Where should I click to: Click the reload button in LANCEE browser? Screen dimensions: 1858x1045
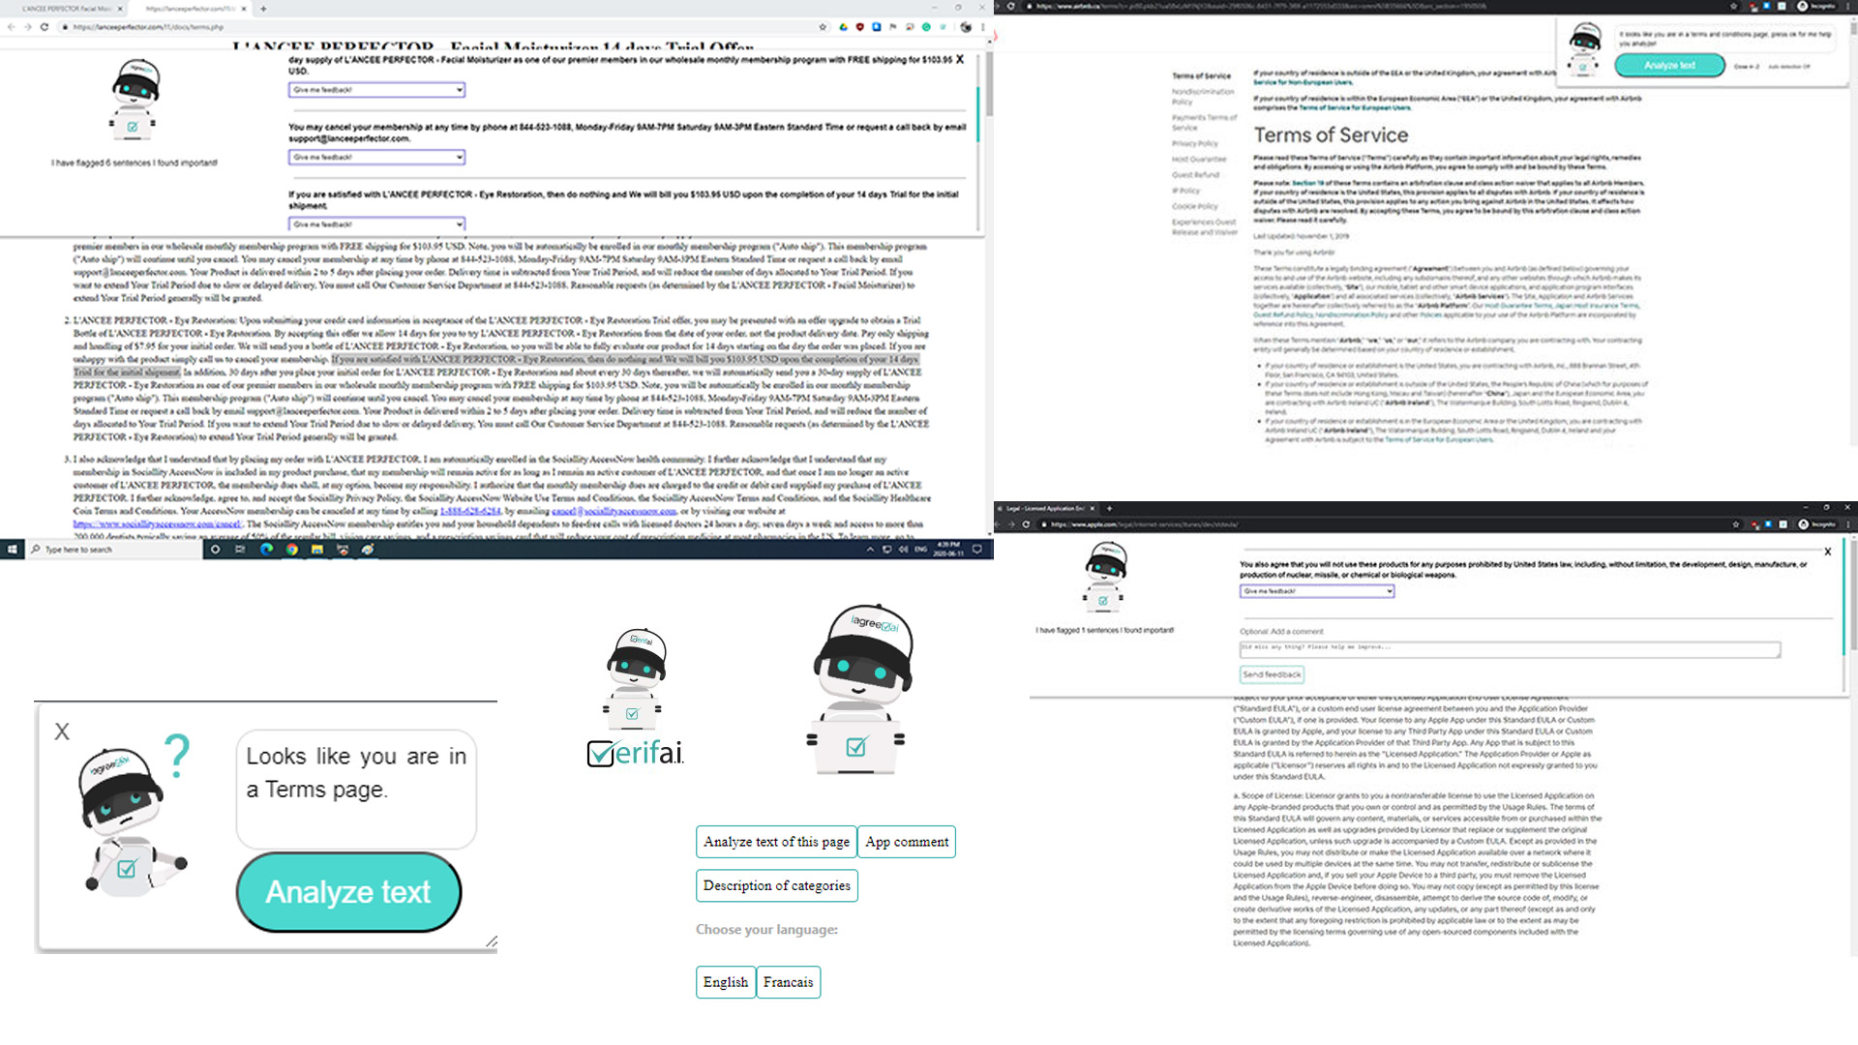[45, 27]
